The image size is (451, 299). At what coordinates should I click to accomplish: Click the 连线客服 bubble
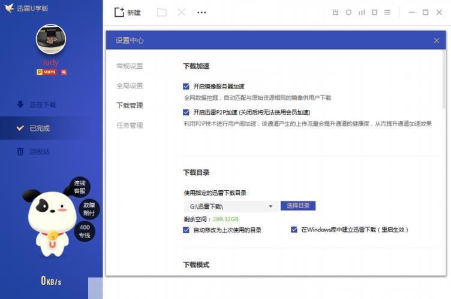80,187
